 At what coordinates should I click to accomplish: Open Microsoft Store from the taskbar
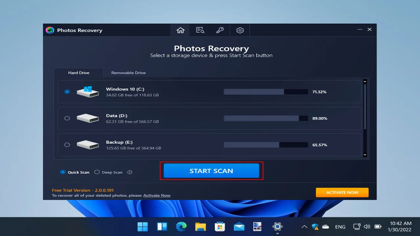[x=220, y=226]
